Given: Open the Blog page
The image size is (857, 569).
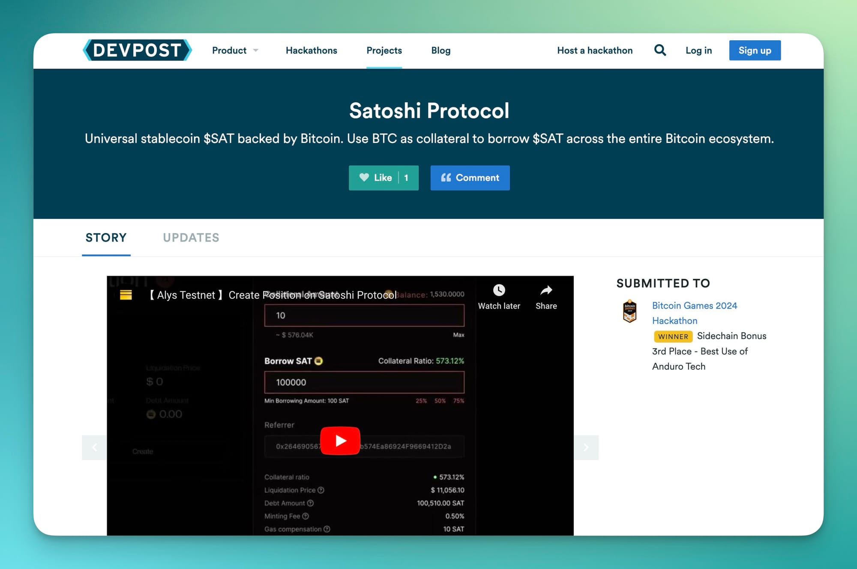Looking at the screenshot, I should [x=440, y=51].
